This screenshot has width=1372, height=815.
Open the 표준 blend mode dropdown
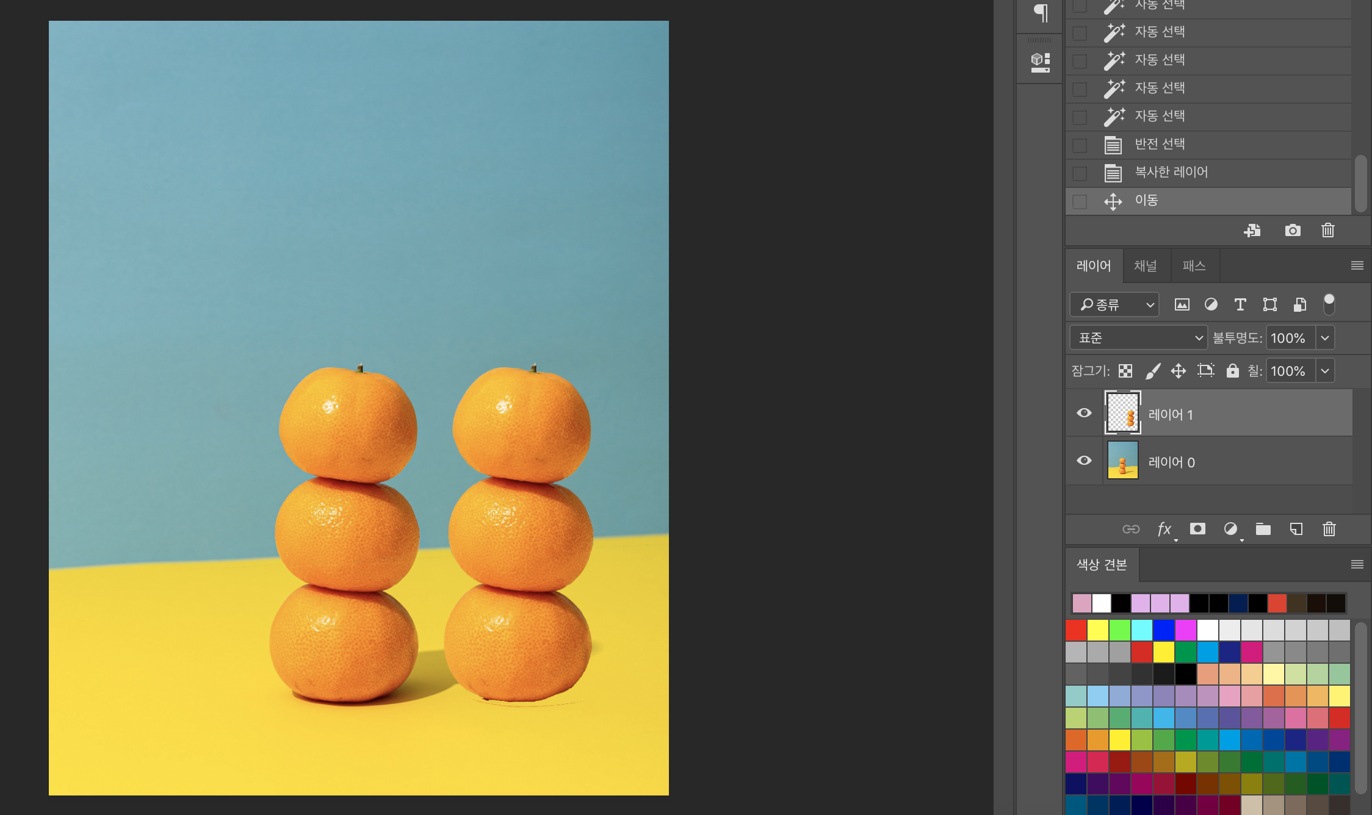click(x=1138, y=338)
